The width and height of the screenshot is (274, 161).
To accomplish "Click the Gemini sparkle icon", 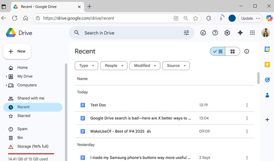I will [240, 33].
